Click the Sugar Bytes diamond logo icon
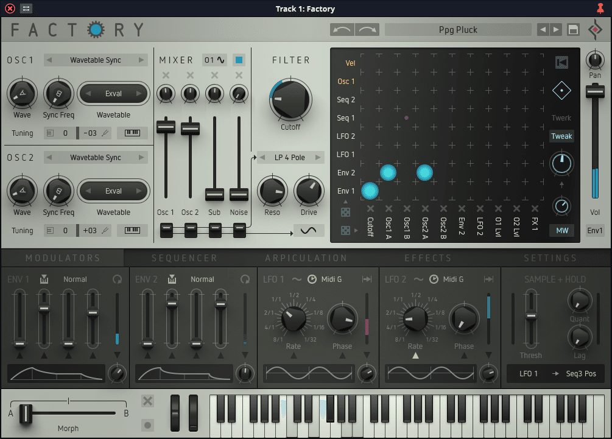 click(x=595, y=30)
